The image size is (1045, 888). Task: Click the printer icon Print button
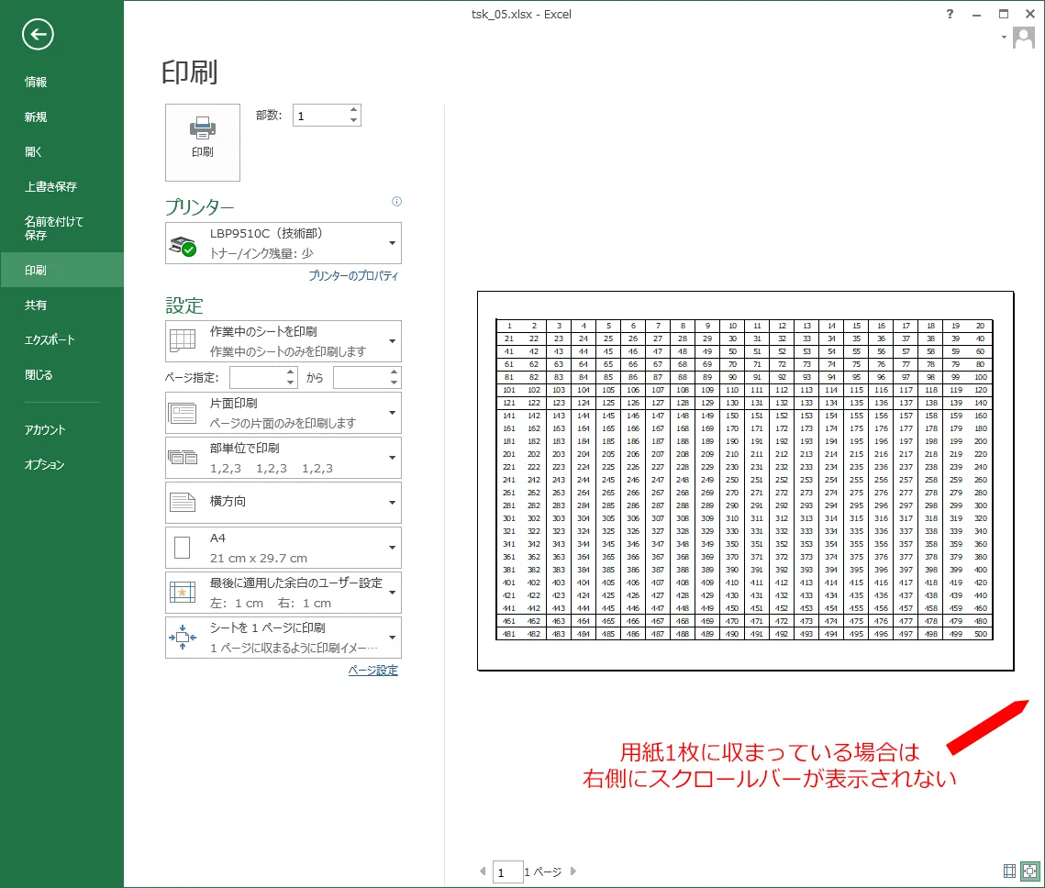click(x=203, y=142)
